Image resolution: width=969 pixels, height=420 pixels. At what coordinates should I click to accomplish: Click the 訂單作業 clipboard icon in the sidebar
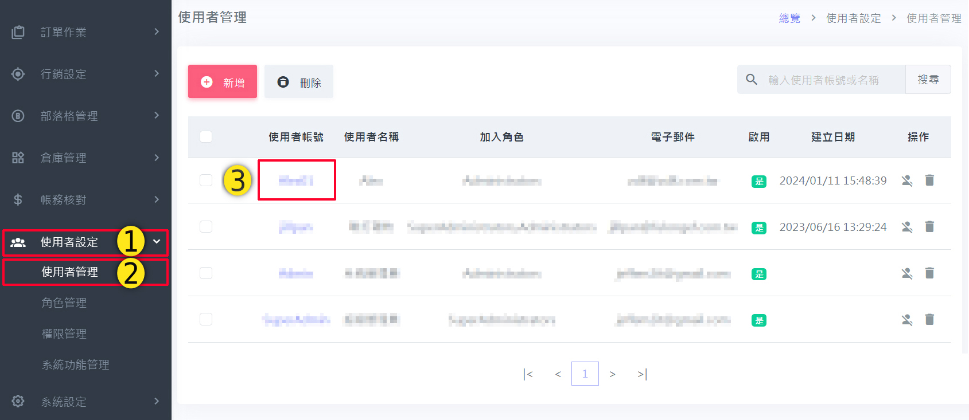tap(18, 32)
